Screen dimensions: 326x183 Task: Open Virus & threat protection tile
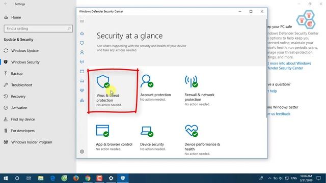coord(113,91)
